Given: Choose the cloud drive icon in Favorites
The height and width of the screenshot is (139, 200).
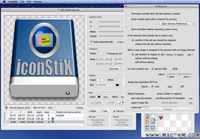Looking at the screenshot, I should pos(147,128).
